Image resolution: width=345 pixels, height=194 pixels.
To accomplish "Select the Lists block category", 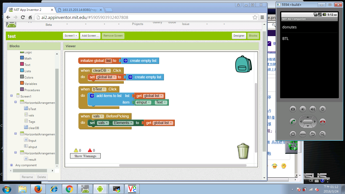I will [x=28, y=71].
